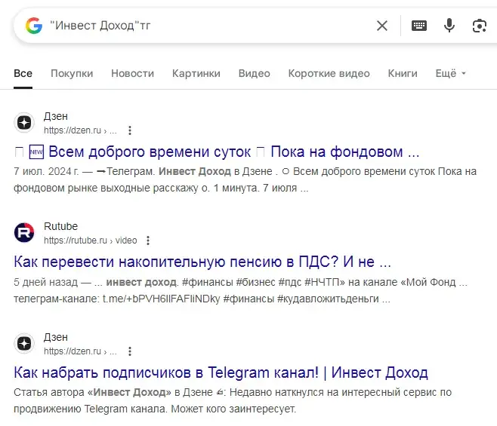Switch to the Книги tab
This screenshot has height=426, width=497.
403,73
